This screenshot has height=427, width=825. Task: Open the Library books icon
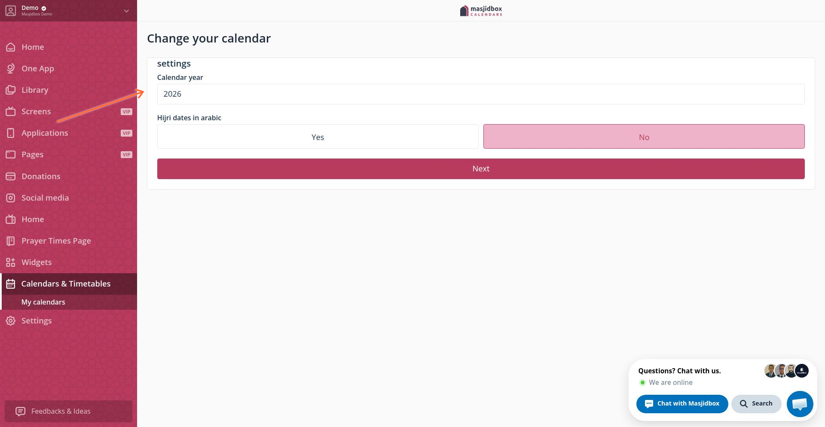point(11,90)
